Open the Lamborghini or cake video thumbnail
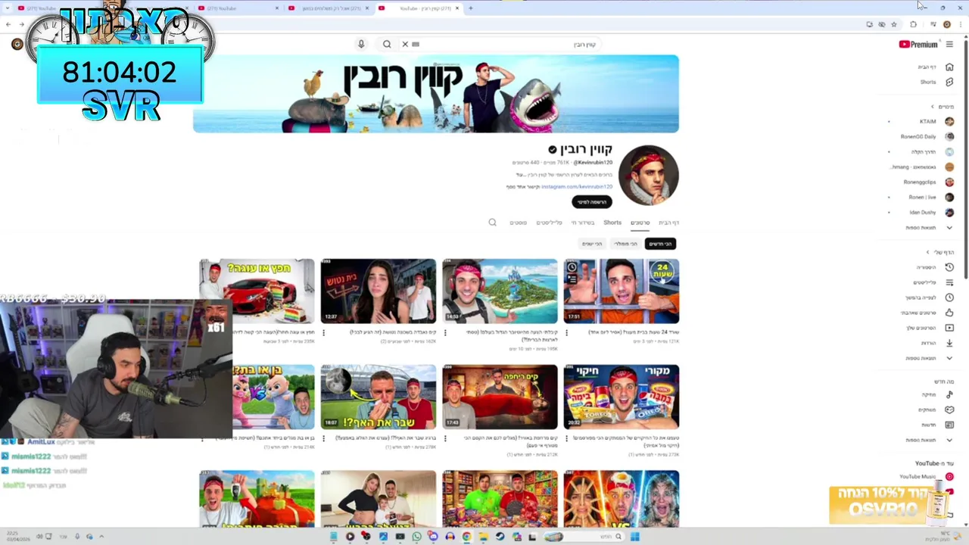This screenshot has width=969, height=545. pyautogui.click(x=257, y=291)
